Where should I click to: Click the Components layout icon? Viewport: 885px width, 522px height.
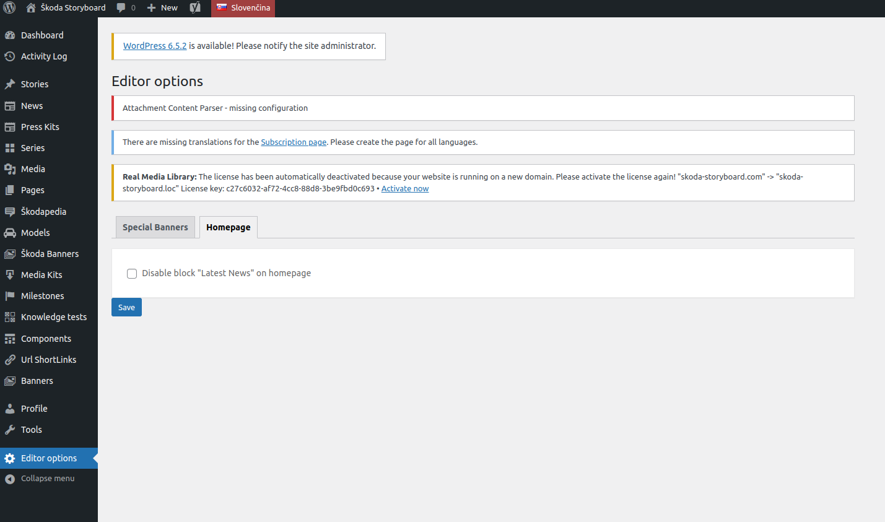tap(10, 339)
